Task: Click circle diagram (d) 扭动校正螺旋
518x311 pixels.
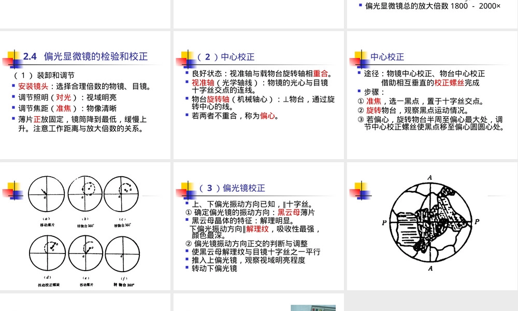Action: 47,253
